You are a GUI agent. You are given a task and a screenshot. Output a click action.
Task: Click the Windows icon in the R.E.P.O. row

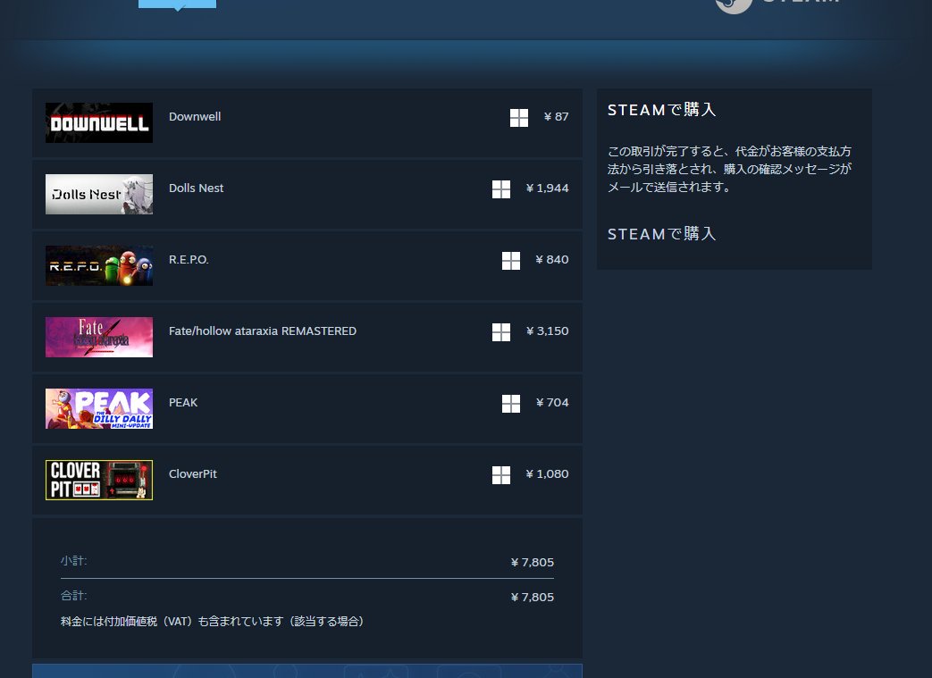click(510, 260)
